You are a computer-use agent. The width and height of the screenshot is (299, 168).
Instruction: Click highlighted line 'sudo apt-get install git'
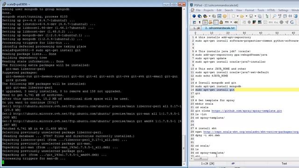click(215, 90)
